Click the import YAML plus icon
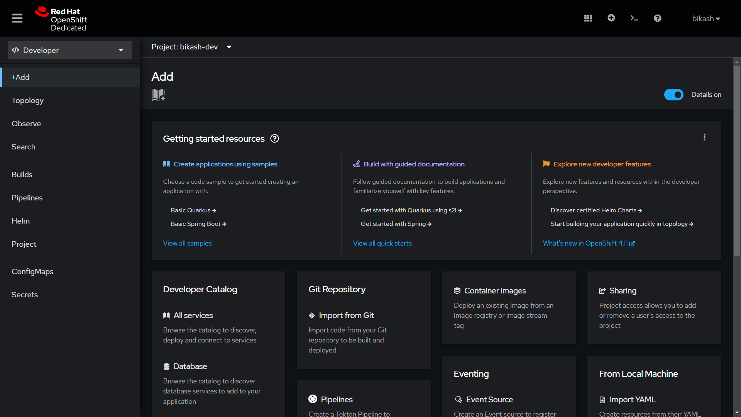 coord(611,18)
